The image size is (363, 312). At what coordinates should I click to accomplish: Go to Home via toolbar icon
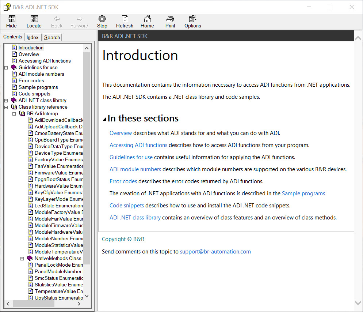point(147,19)
